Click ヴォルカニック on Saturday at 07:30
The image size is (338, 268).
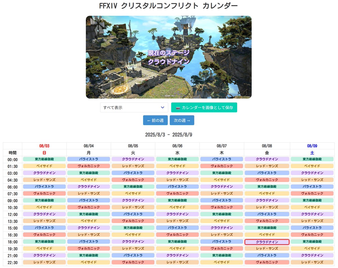coord(312,193)
